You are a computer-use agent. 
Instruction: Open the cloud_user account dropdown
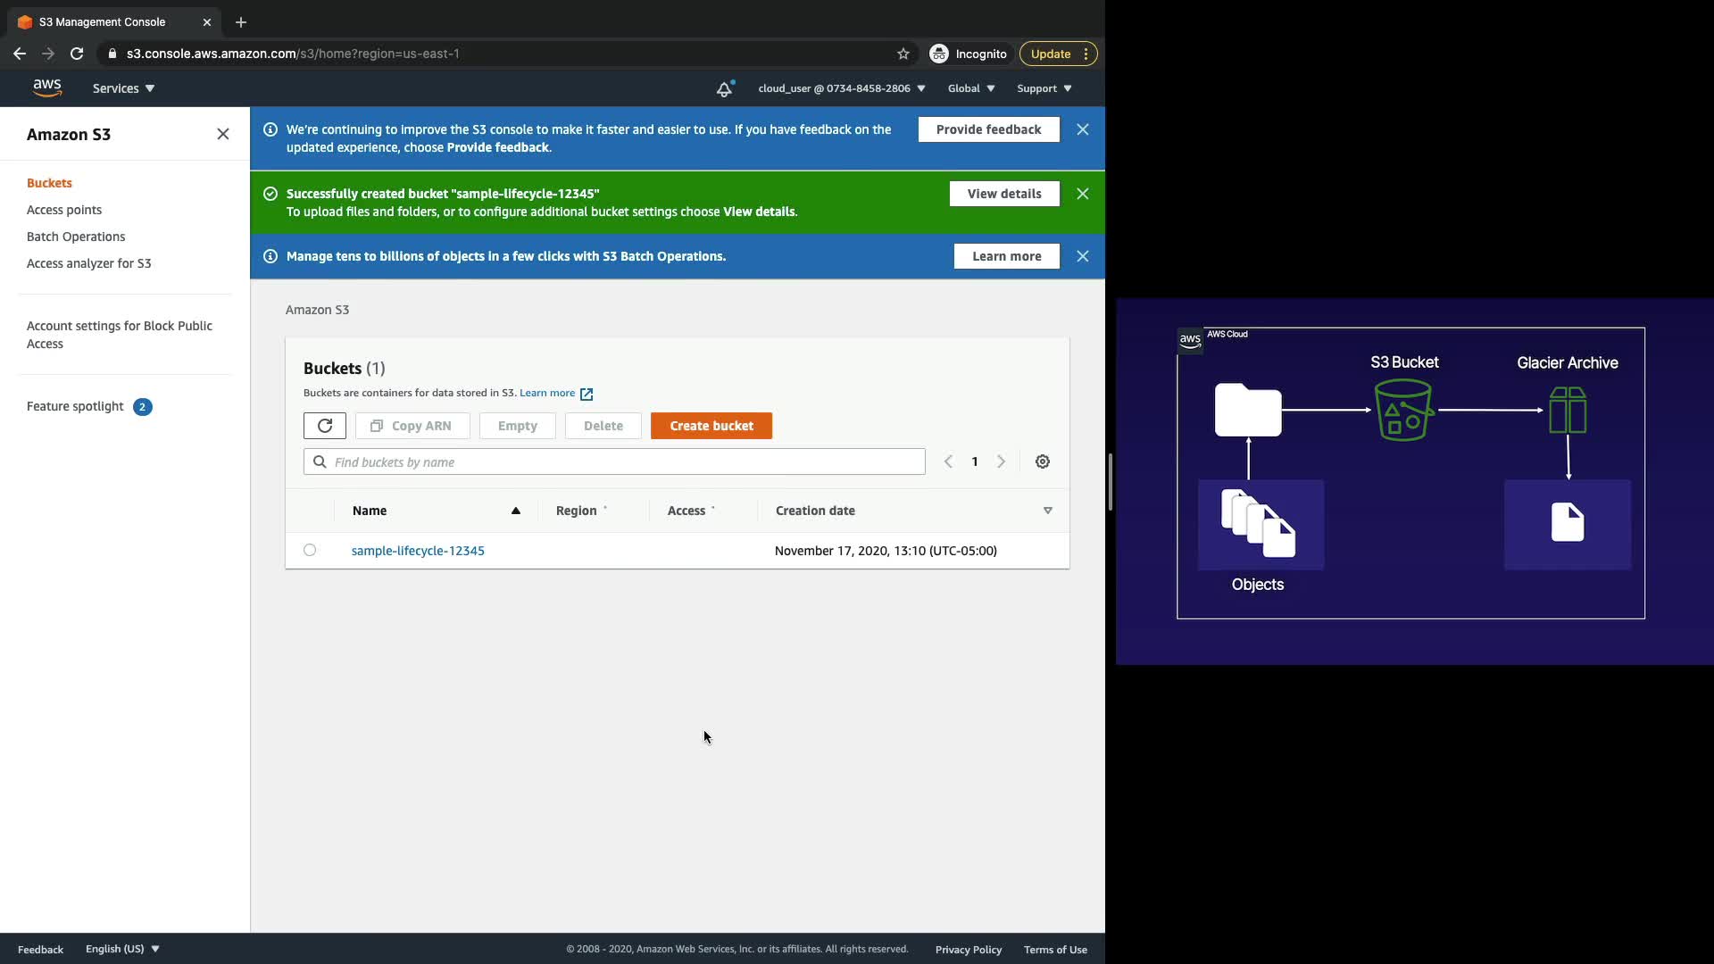(841, 88)
